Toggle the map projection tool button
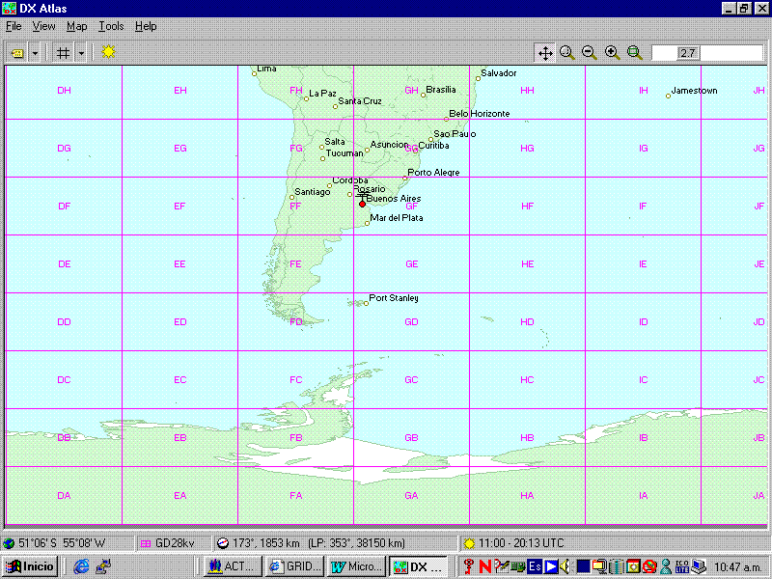The width and height of the screenshot is (772, 579). click(x=17, y=53)
